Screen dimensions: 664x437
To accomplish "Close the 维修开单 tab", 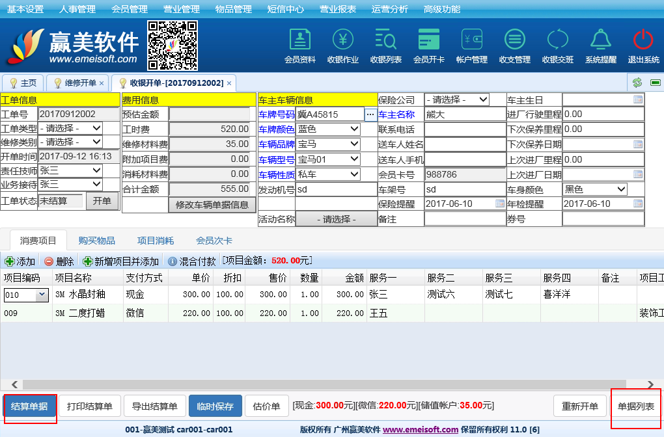I will (x=101, y=83).
